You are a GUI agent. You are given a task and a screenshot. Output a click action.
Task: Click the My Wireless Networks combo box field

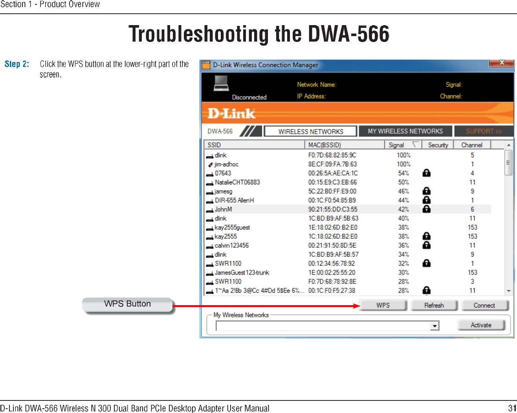pyautogui.click(x=327, y=326)
